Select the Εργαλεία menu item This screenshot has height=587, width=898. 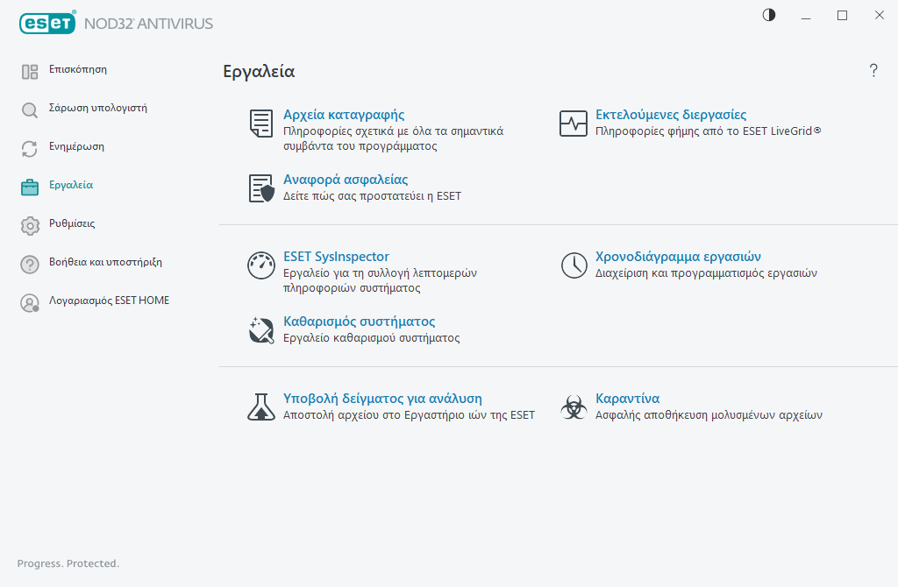(71, 185)
